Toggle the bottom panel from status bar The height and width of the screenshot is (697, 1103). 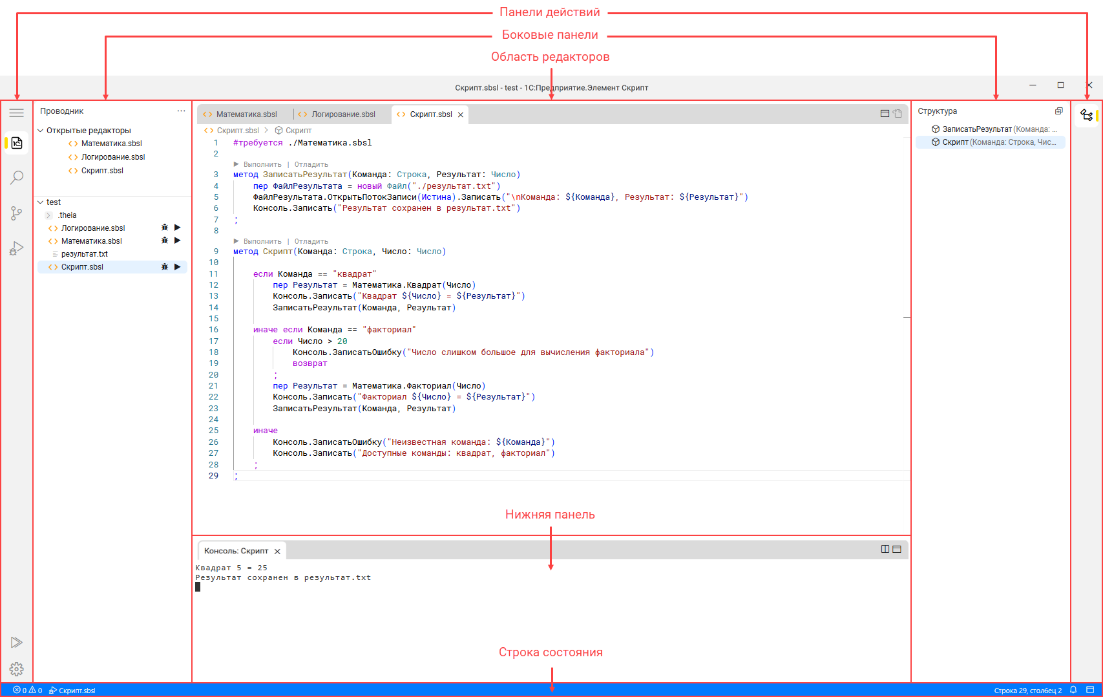click(1090, 690)
